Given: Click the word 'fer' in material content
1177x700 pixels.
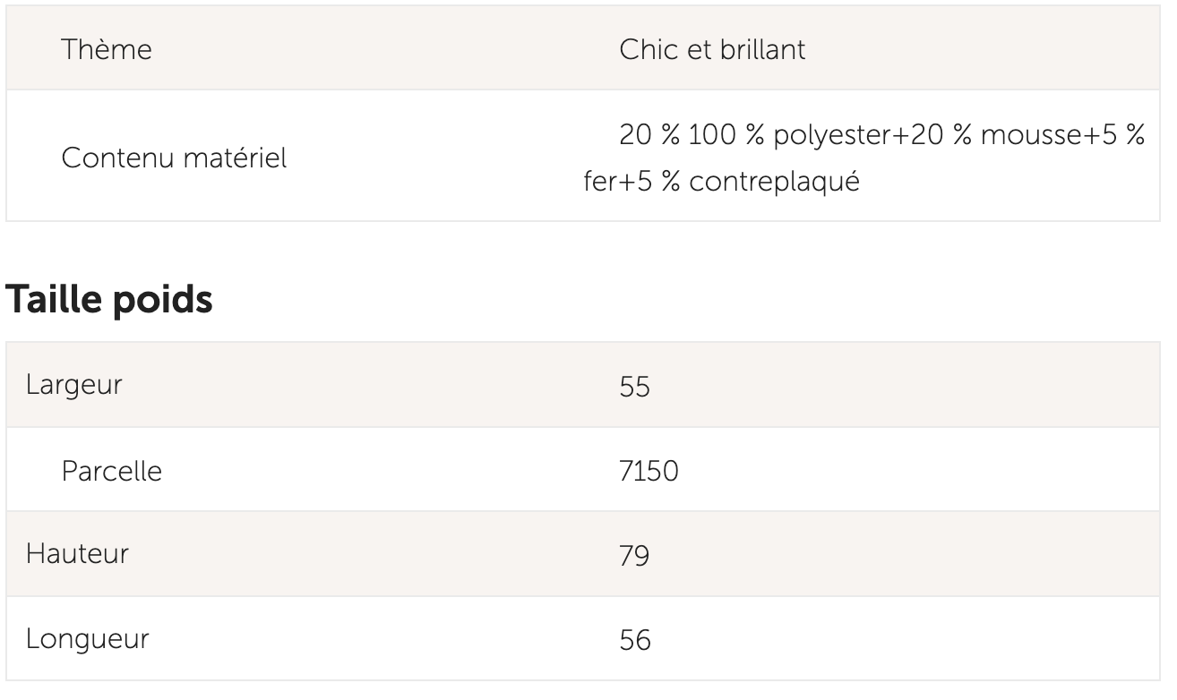Looking at the screenshot, I should (600, 182).
